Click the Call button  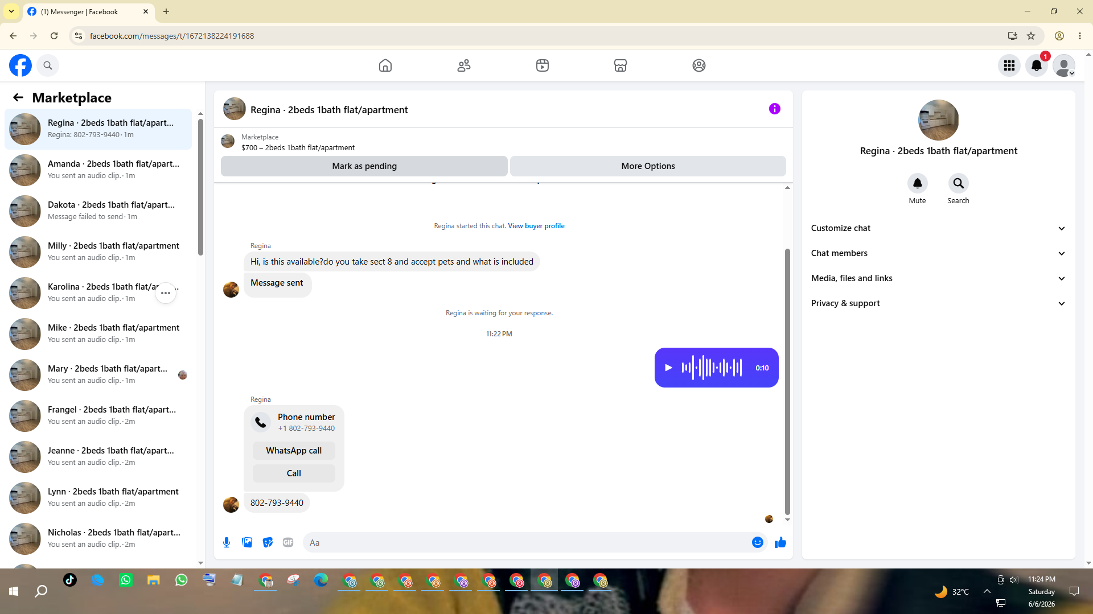click(x=294, y=473)
